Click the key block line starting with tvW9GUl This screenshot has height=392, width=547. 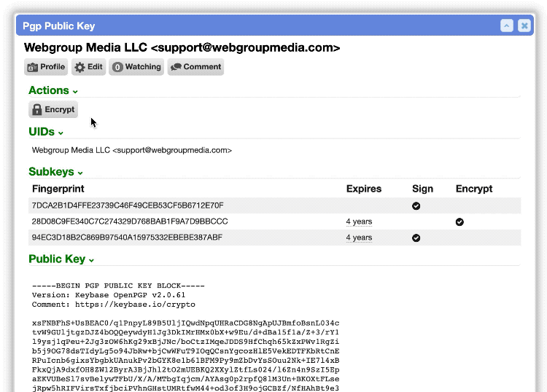point(185,332)
